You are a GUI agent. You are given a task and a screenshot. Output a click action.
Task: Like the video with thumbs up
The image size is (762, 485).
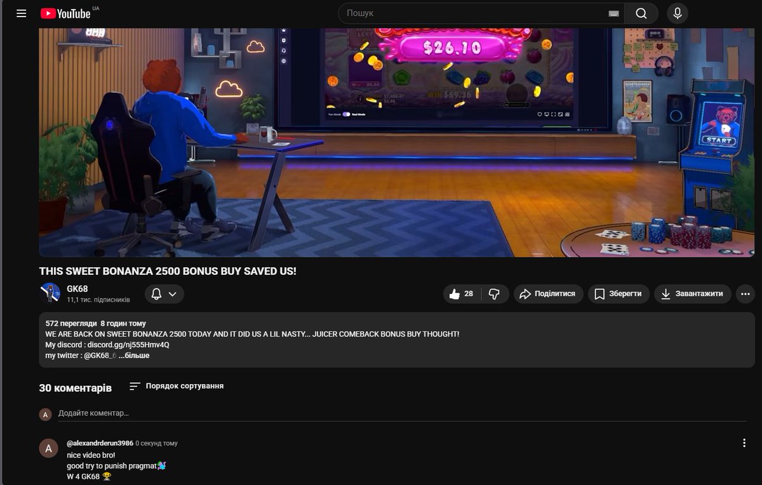(x=462, y=294)
